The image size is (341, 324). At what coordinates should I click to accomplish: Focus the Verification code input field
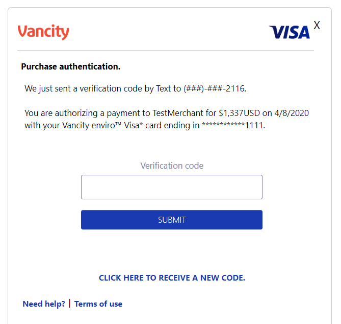(171, 187)
